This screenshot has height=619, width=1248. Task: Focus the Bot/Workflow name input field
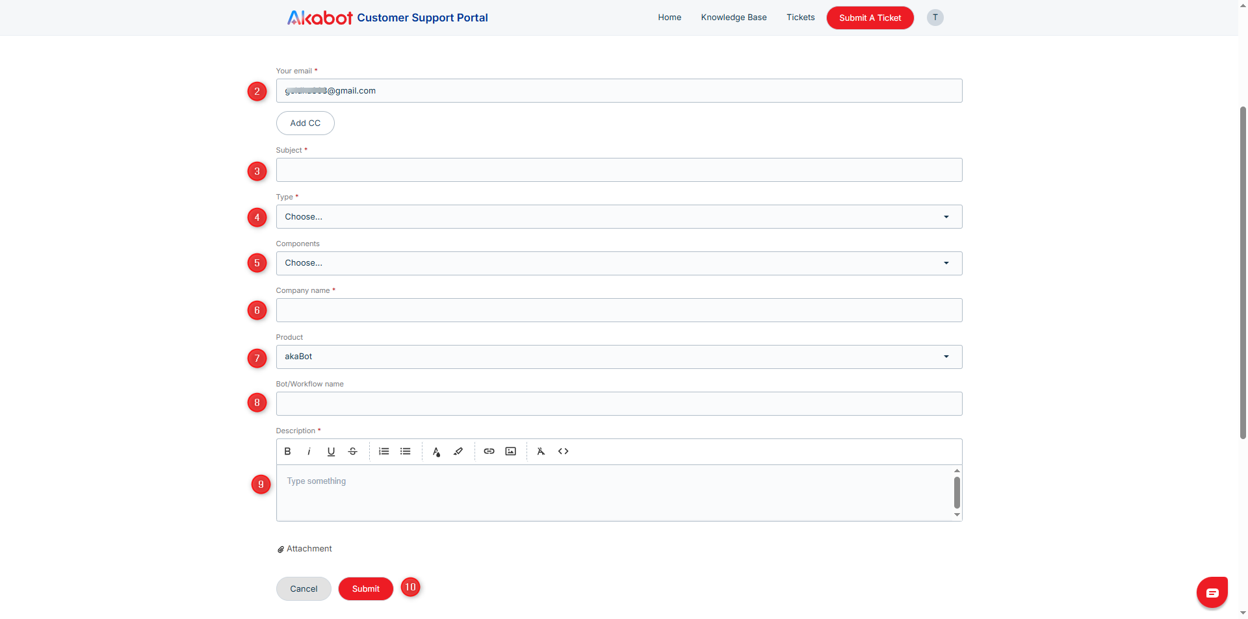pyautogui.click(x=619, y=404)
